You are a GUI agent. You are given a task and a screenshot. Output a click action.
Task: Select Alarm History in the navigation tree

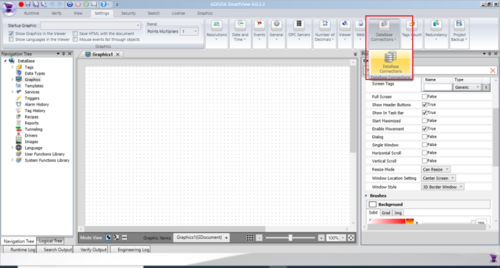tap(37, 104)
